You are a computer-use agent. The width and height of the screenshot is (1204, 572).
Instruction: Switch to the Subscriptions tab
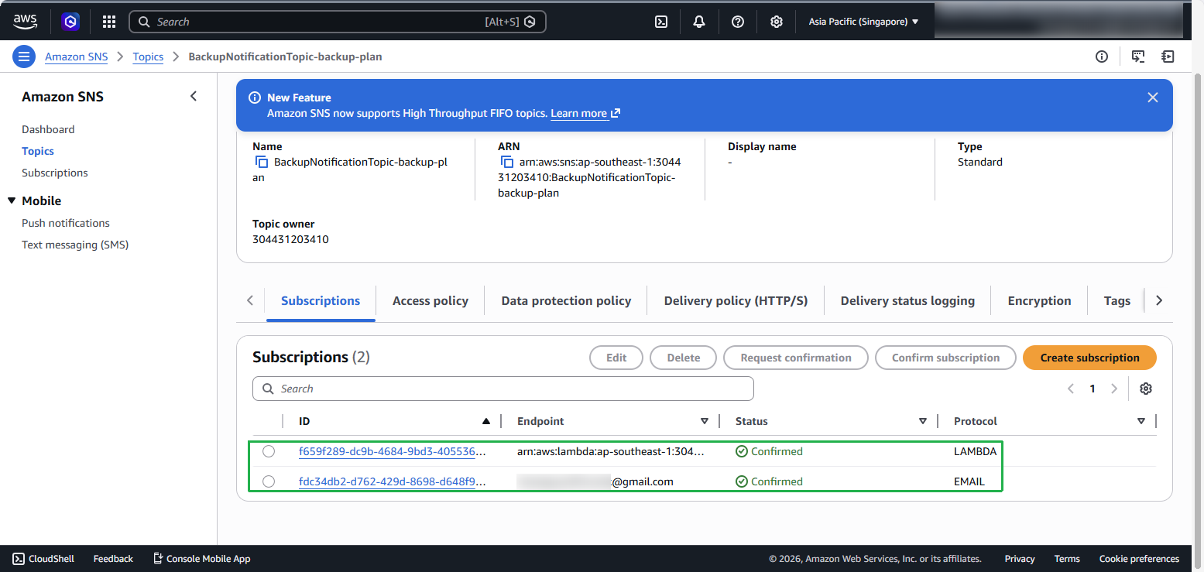(321, 301)
